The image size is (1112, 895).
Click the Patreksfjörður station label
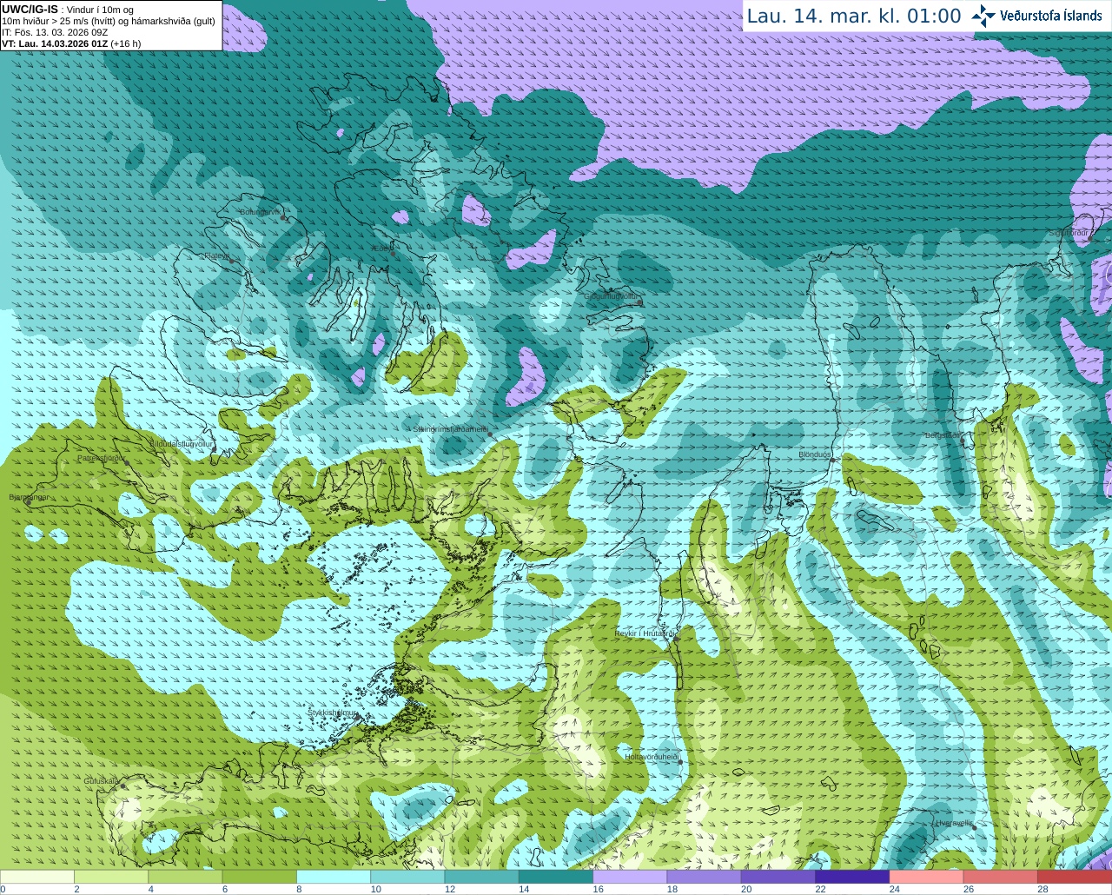[102, 457]
